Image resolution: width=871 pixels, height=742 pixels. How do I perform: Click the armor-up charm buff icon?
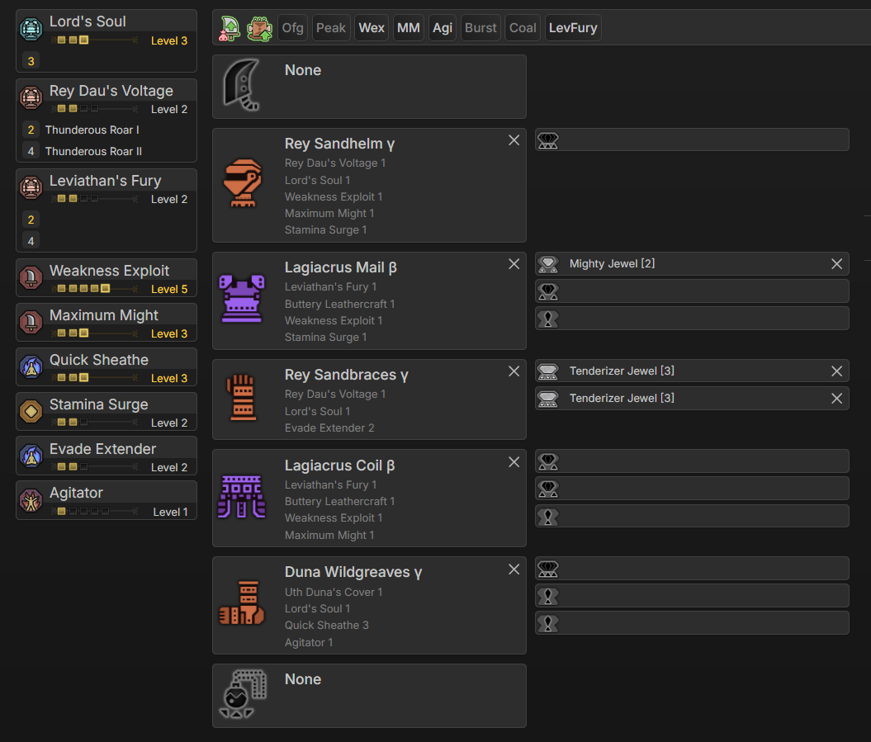click(x=259, y=28)
